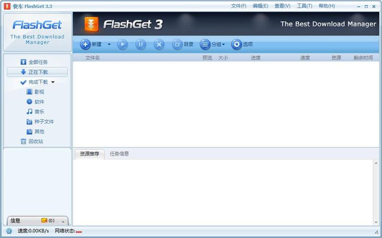Screen dimensions: 382x238
Task: Open the 分组 group dropdown
Action: [x=212, y=44]
